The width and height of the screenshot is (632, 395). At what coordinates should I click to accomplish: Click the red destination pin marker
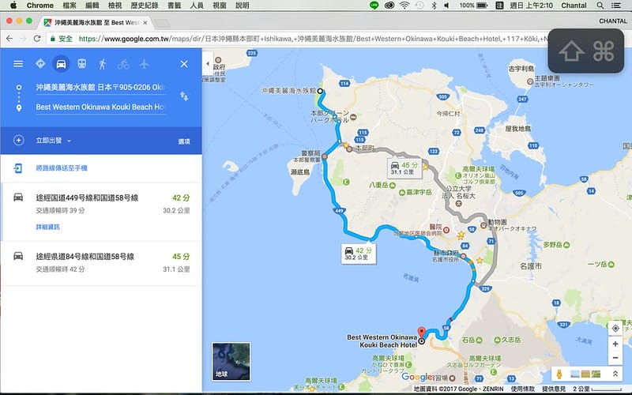point(421,333)
